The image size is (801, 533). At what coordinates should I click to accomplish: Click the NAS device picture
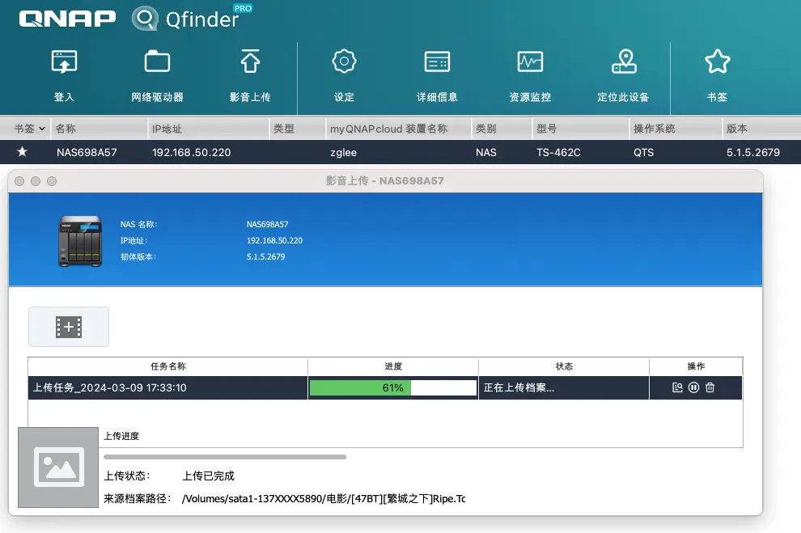(80, 241)
